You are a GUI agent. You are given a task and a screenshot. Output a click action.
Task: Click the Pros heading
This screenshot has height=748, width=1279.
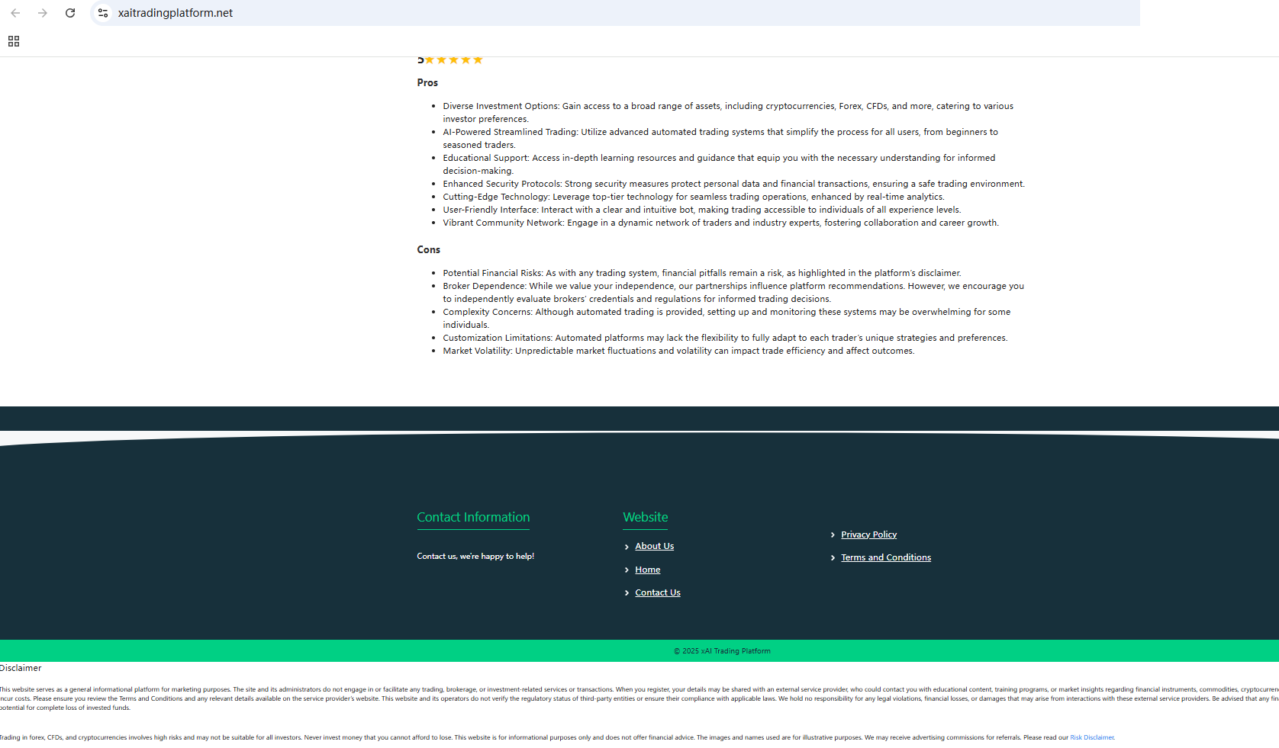point(427,82)
